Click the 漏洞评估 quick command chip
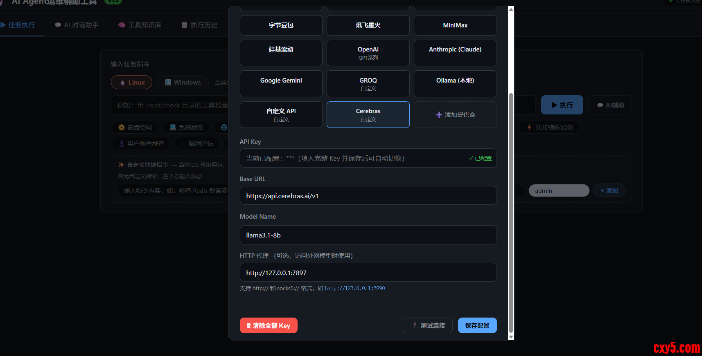The image size is (702, 356). click(197, 143)
